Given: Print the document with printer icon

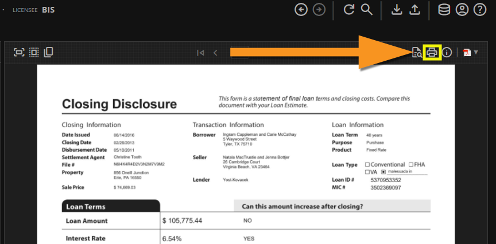Looking at the screenshot, I should (432, 52).
